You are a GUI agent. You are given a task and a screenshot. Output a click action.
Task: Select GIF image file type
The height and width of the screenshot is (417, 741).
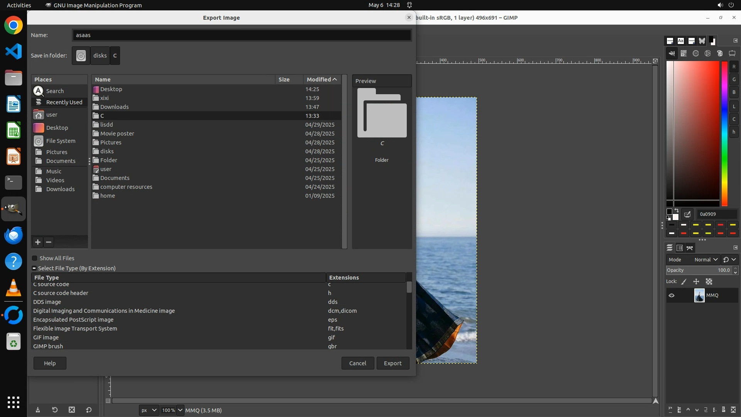[46, 337]
